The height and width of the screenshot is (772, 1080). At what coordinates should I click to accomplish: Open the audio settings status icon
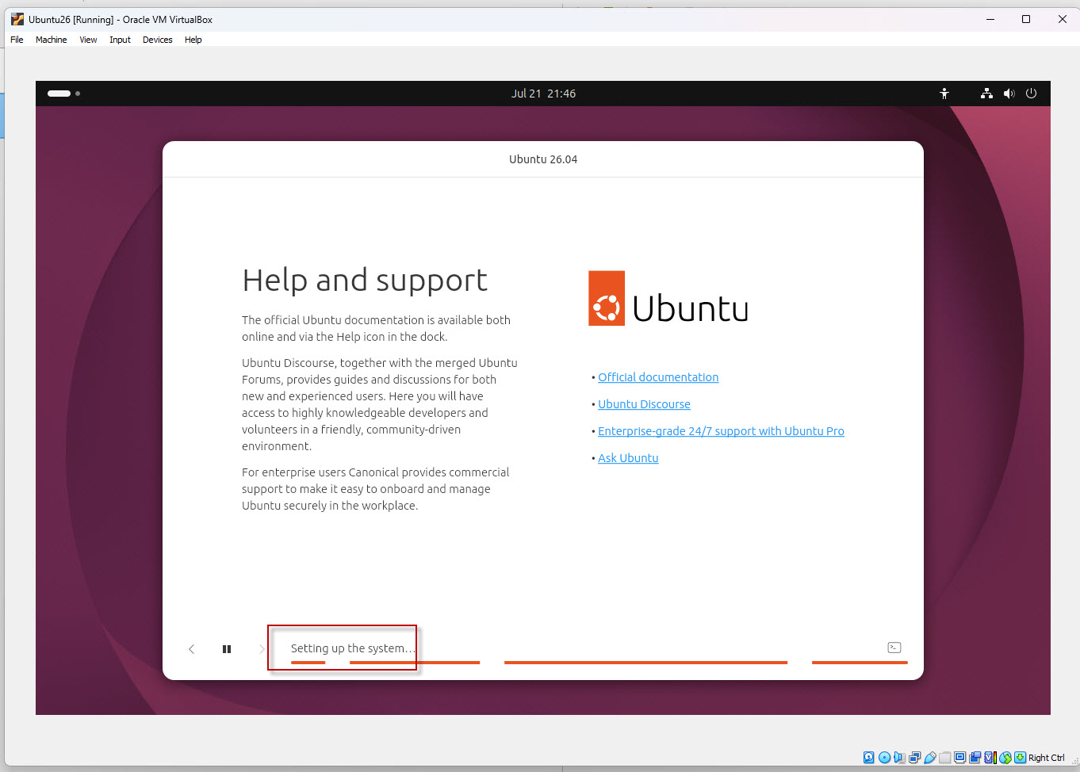click(x=899, y=758)
